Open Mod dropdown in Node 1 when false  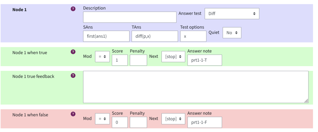[x=102, y=119]
